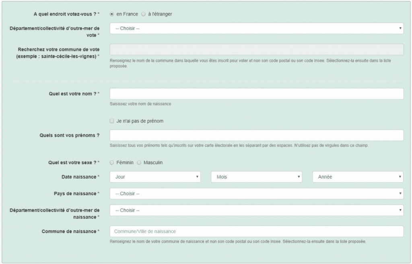Click the Commune/Ville de naissance field
The image size is (412, 264).
click(x=256, y=231)
